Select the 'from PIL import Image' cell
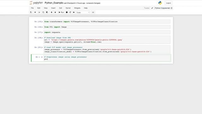Image resolution: width=202 pixels, height=114 pixels. point(107,27)
